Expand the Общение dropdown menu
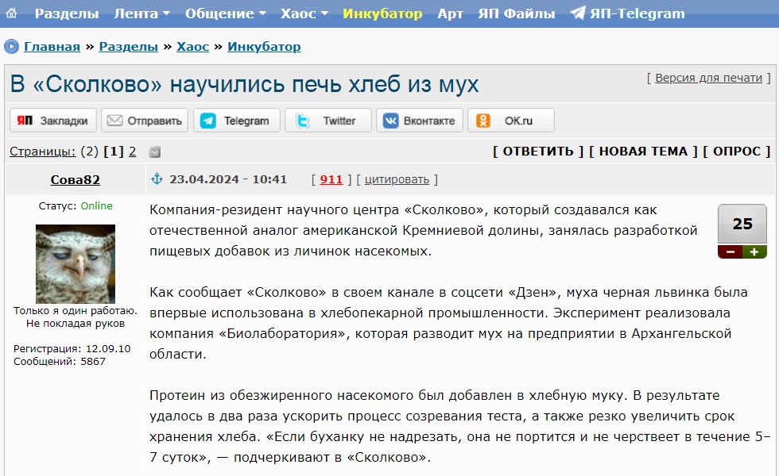This screenshot has height=476, width=779. pos(226,13)
